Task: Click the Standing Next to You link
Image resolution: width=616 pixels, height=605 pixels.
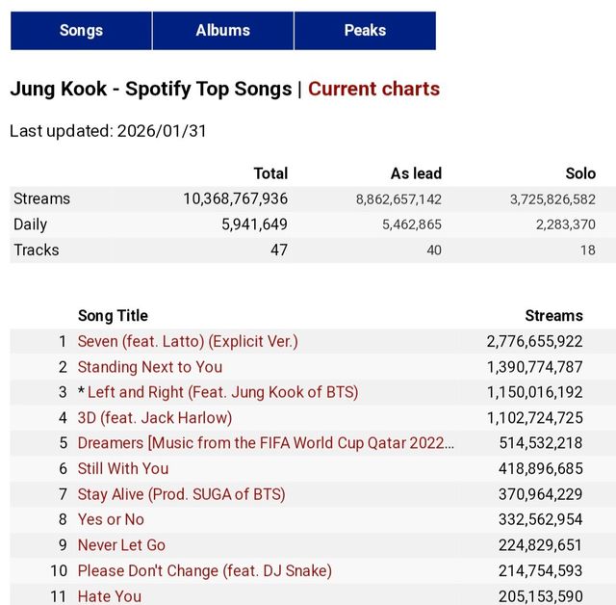Action: (149, 367)
